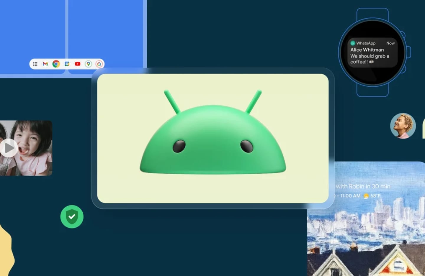Tap the WhatsApp label on the watch notification
The image size is (425, 276).
click(x=366, y=43)
